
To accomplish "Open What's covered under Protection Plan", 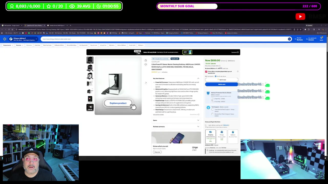I will click(x=215, y=95).
